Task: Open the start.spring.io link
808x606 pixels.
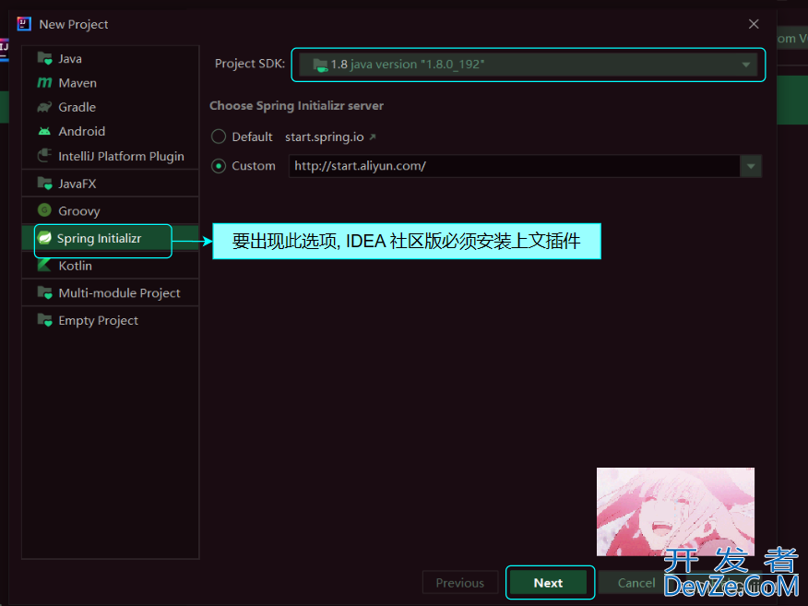Action: 325,137
